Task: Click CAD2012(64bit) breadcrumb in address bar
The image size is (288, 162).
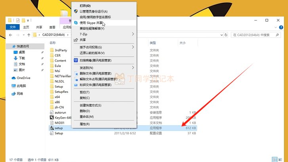Action: point(53,35)
